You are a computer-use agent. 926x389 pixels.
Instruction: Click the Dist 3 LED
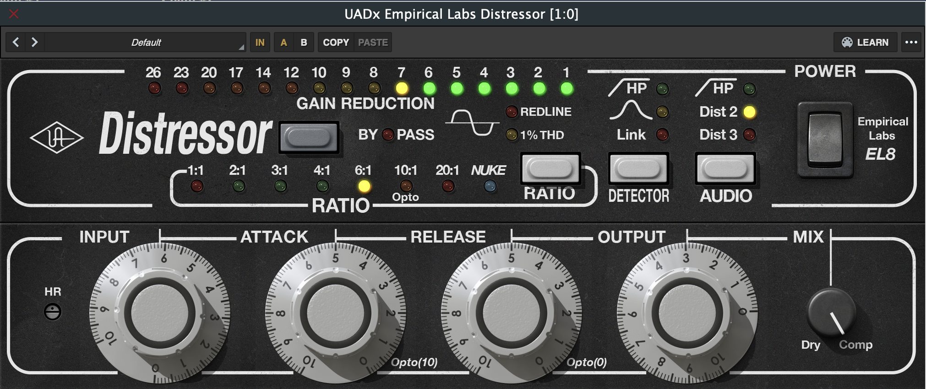749,135
